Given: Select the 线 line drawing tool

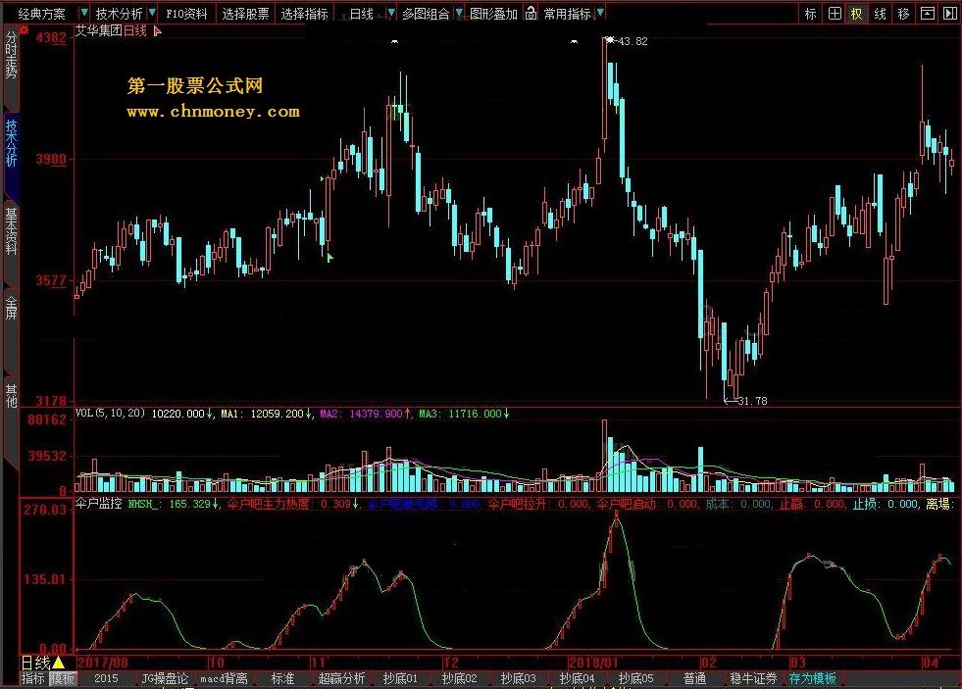Looking at the screenshot, I should pos(880,14).
